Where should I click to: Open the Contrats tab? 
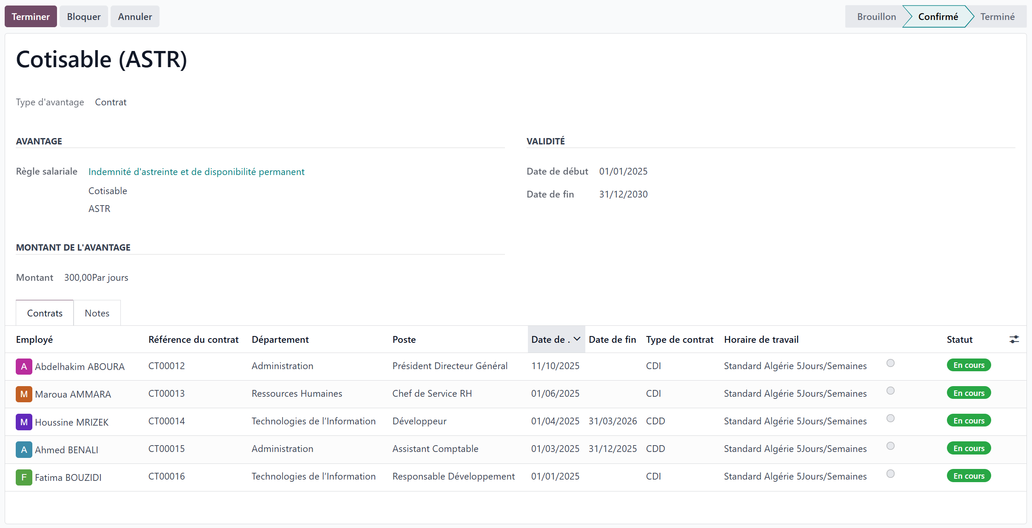pos(45,313)
